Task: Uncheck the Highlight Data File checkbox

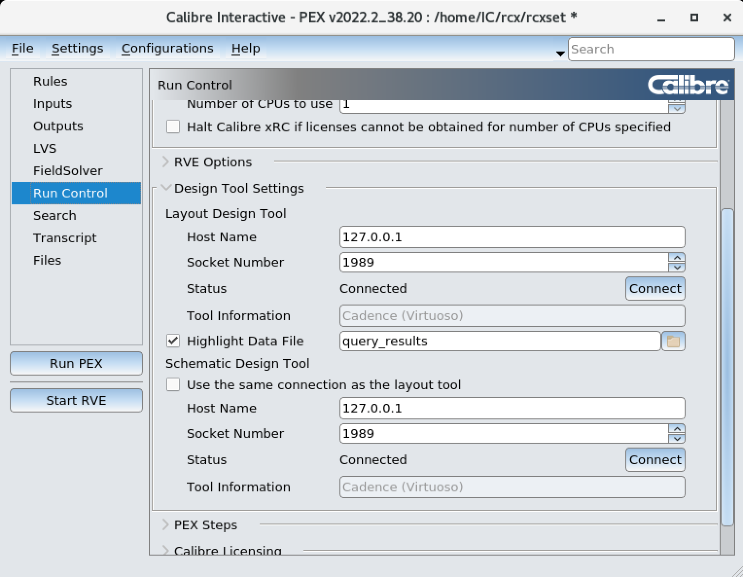Action: 173,341
